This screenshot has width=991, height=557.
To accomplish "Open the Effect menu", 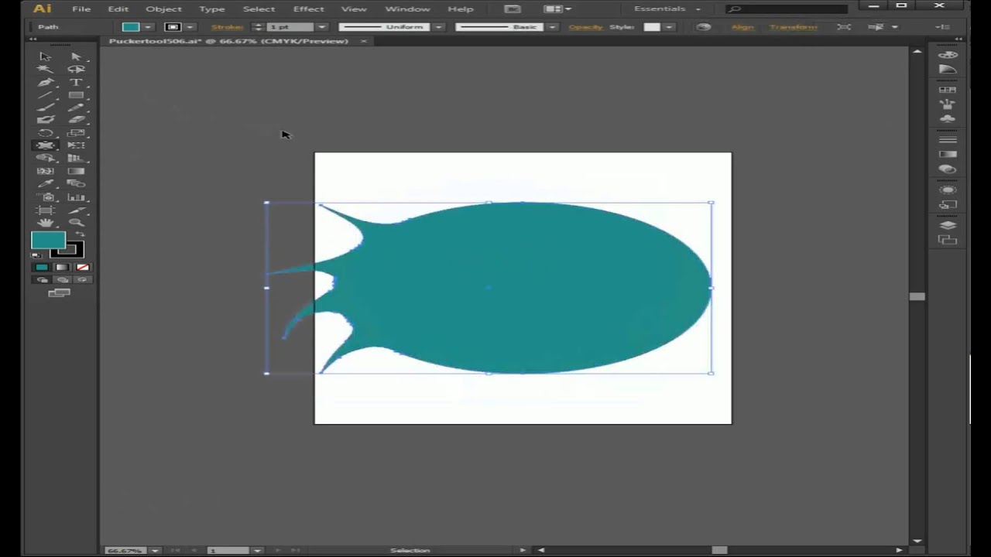I will [x=308, y=9].
